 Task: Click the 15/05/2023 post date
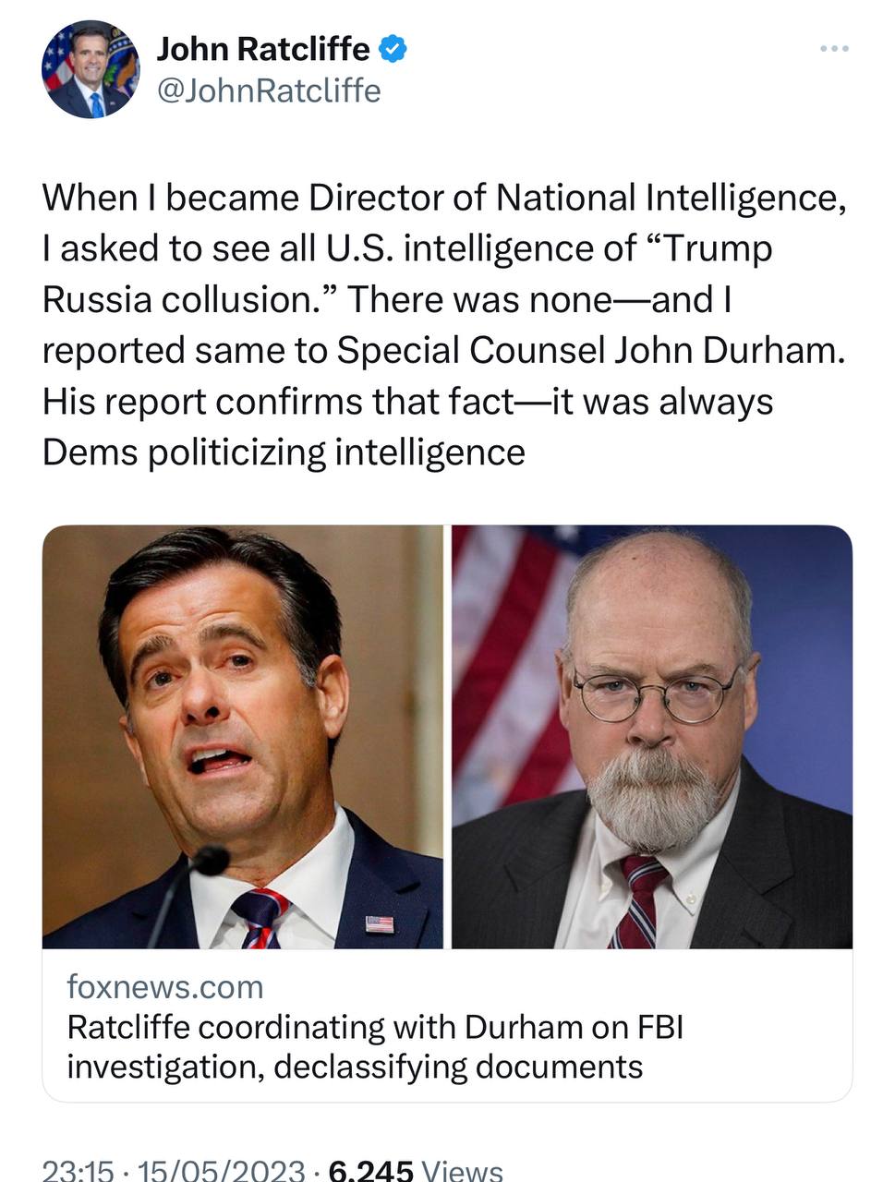pyautogui.click(x=221, y=1171)
